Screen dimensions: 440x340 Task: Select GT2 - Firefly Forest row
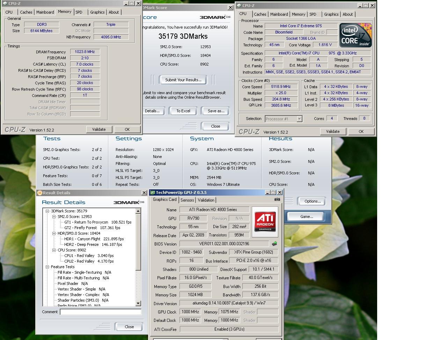[92, 228]
